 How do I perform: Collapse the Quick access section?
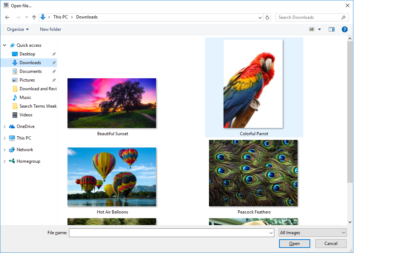point(5,45)
